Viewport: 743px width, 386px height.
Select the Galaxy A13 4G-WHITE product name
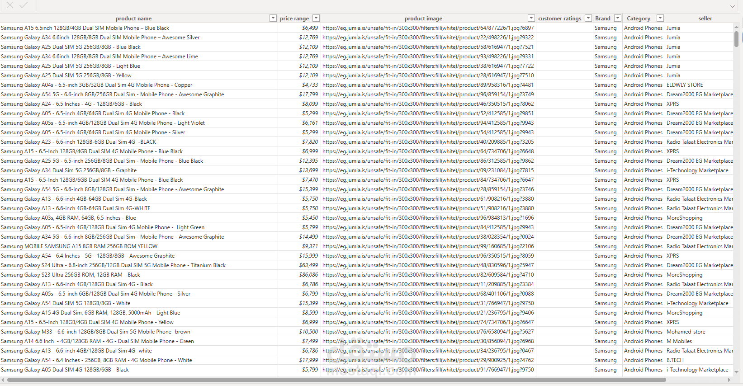pos(76,208)
